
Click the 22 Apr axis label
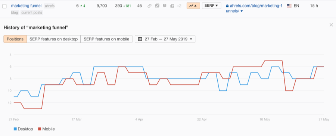202,120
